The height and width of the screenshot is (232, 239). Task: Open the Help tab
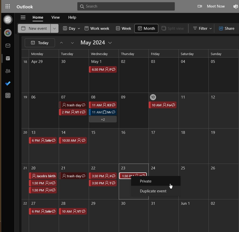72,17
